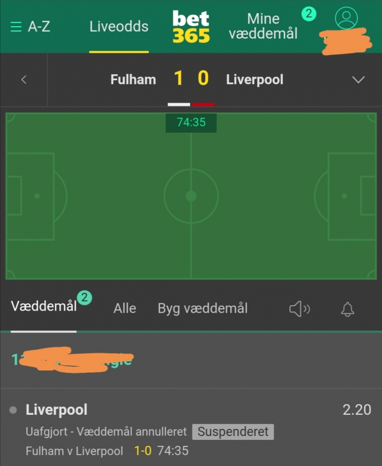Tap the Liverpool bet selection
This screenshot has width=382, height=466.
point(57,410)
